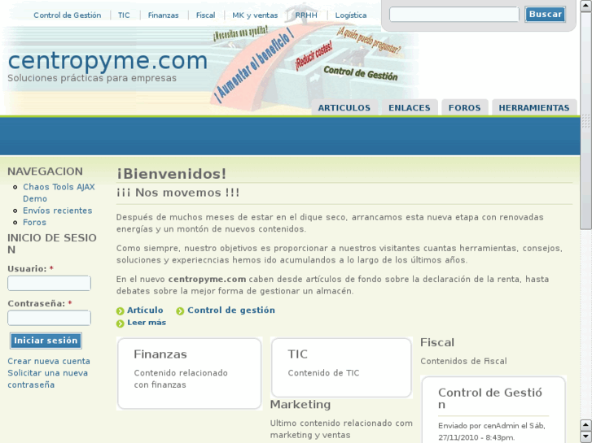Click the scrollbar up arrow at top
The height and width of the screenshot is (443, 592).
pos(586,6)
